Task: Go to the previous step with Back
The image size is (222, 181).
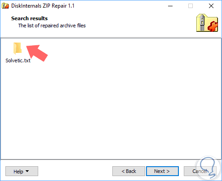Action: click(129, 171)
